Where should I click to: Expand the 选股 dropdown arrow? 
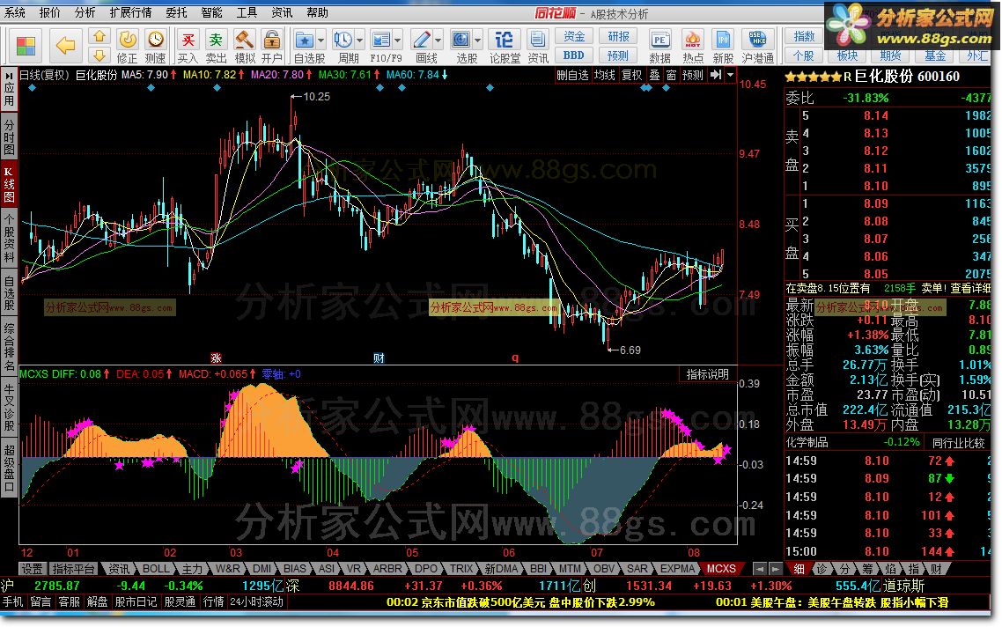477,41
